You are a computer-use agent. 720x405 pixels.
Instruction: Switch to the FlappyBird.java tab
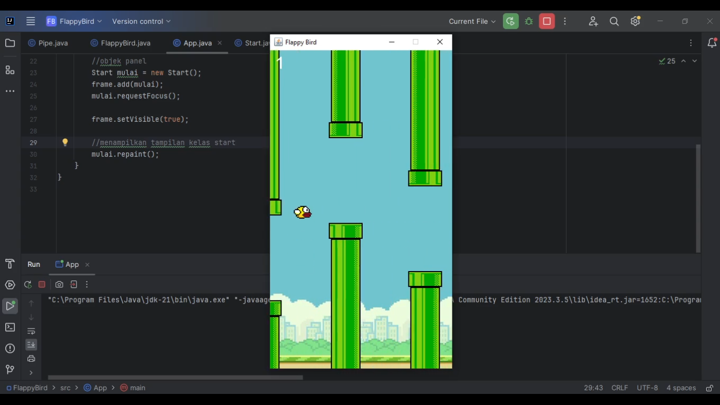pos(121,43)
